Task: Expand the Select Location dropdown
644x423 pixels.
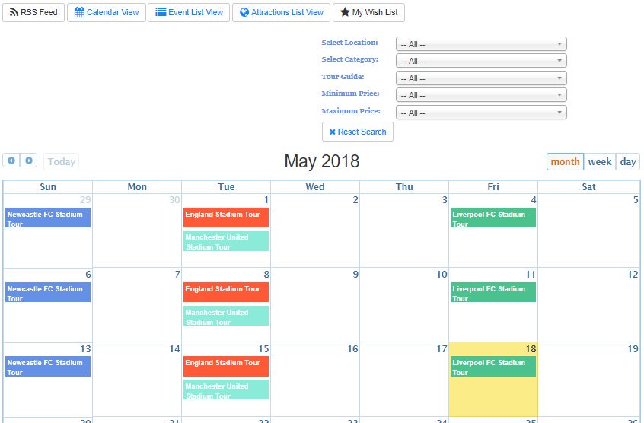Action: 481,44
